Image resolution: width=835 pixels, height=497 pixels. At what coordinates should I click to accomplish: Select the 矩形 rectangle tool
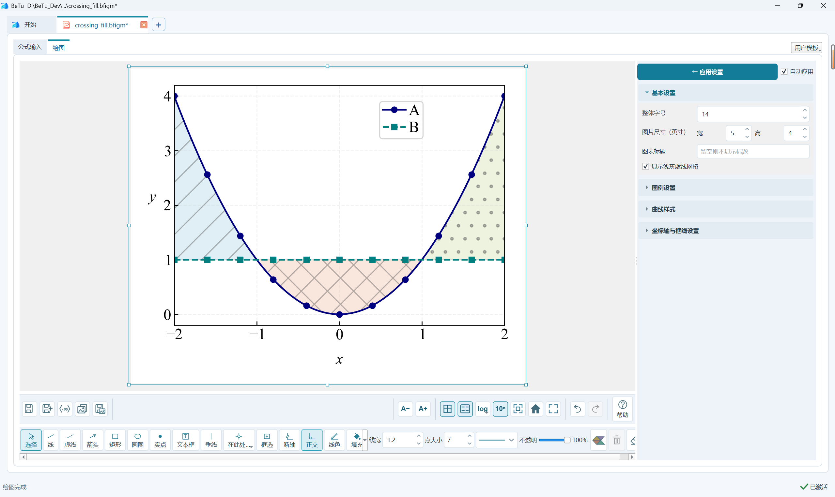[115, 440]
